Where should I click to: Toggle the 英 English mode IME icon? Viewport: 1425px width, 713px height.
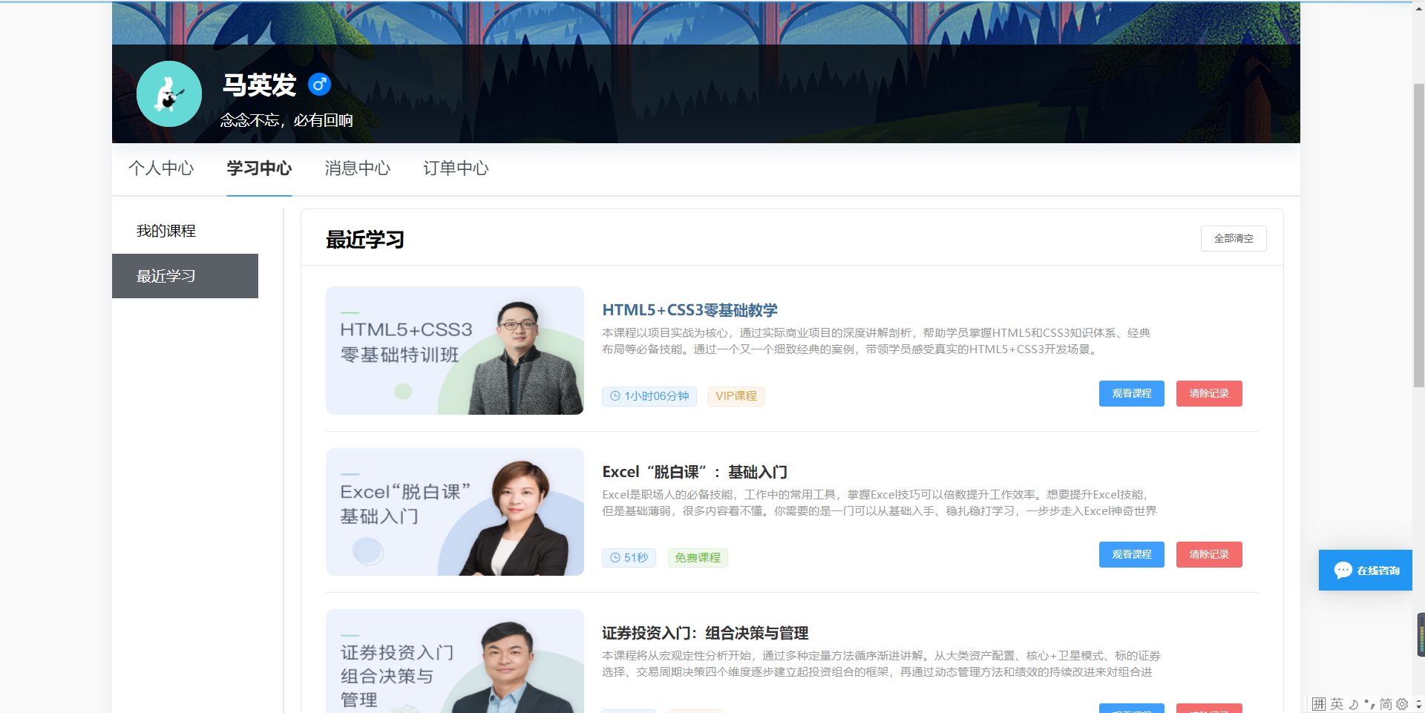tap(1337, 704)
